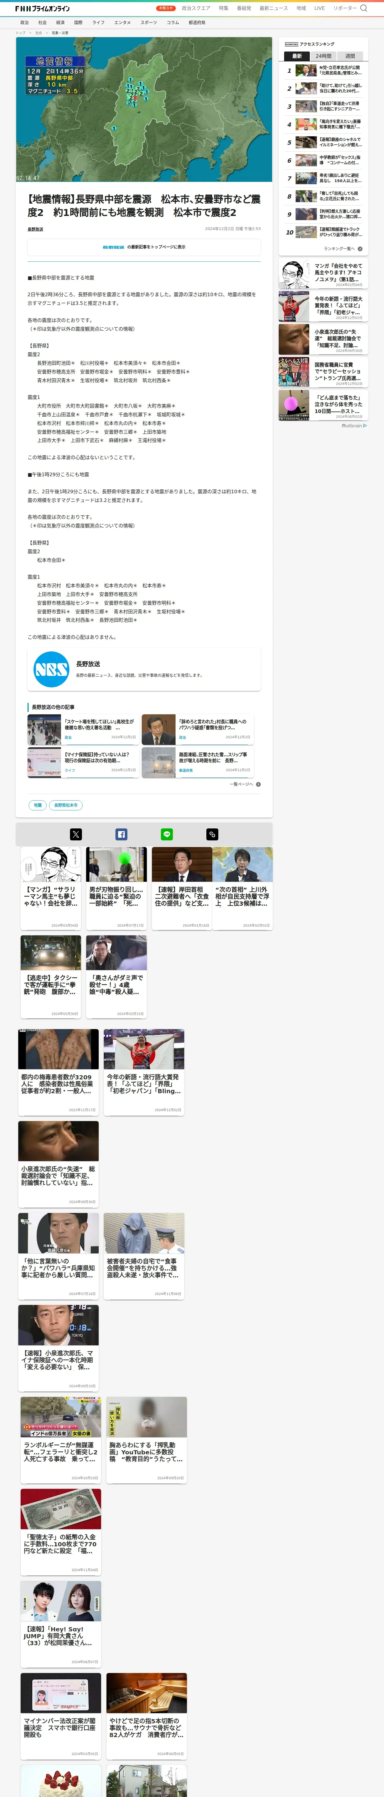This screenshot has height=1797, width=384.
Task: Select コラム category in sub navigation
Action: (173, 22)
